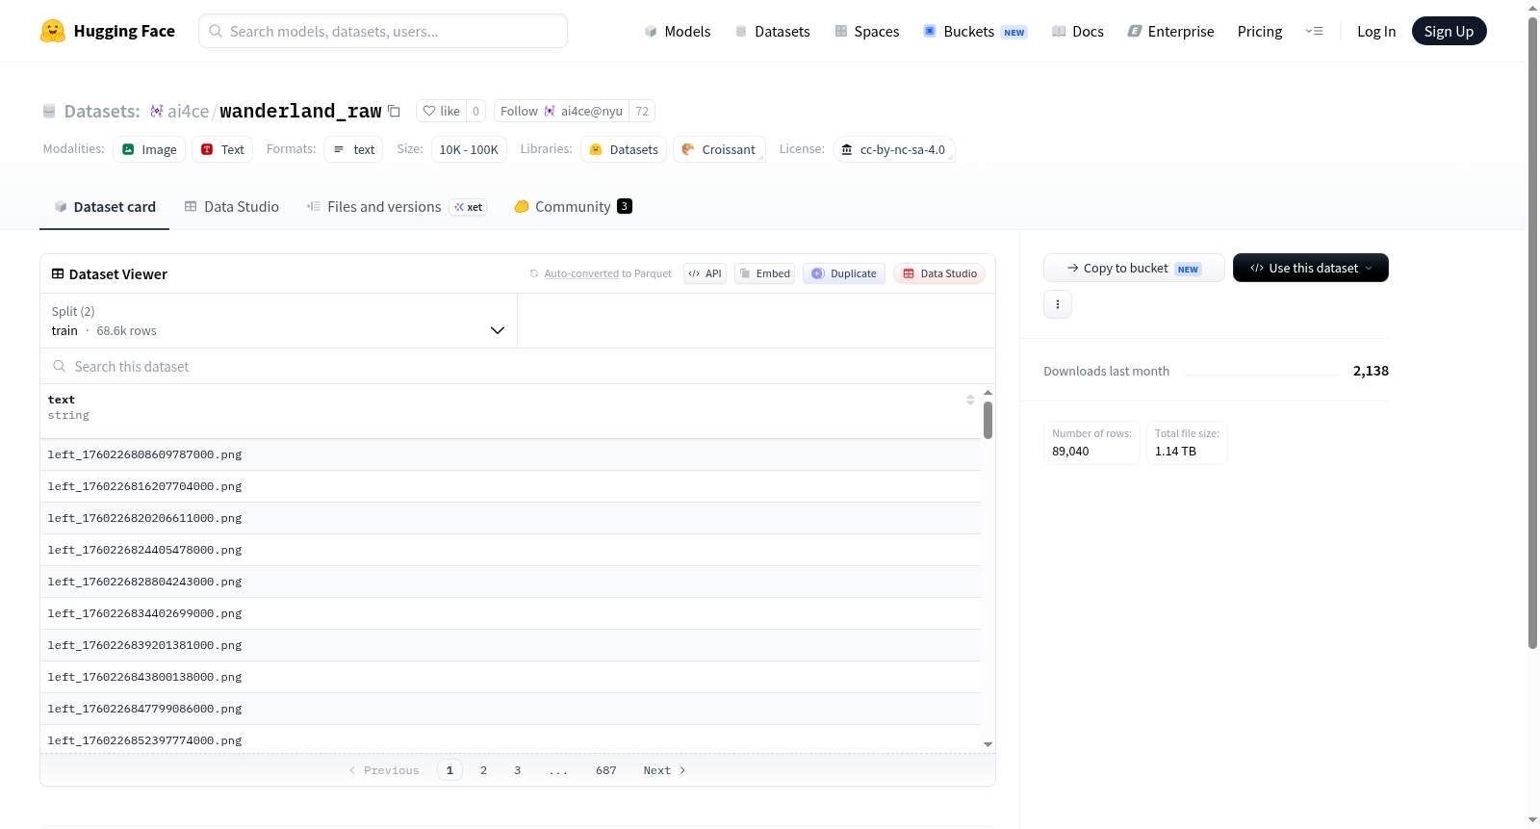Screen dimensions: 1540x829
Task: Click the Log In link
Action: click(1376, 31)
